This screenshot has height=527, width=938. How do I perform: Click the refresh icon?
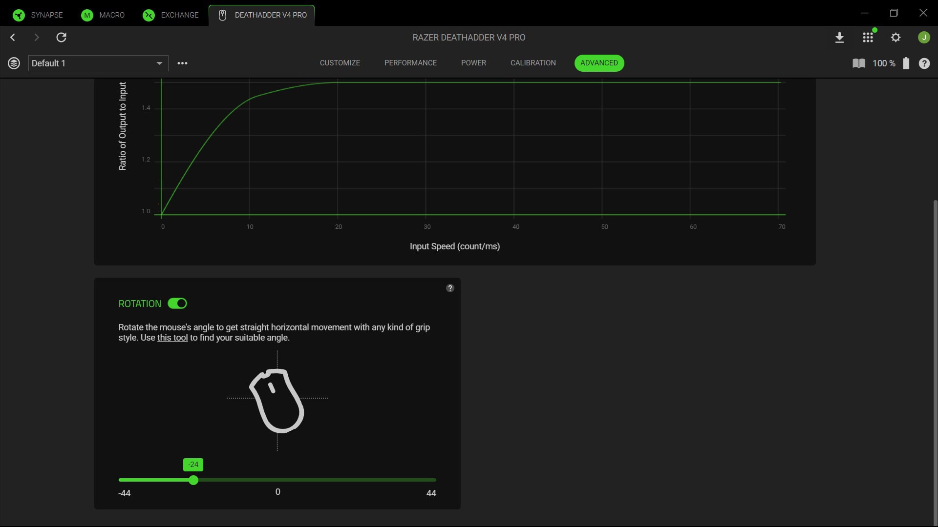[x=61, y=37]
